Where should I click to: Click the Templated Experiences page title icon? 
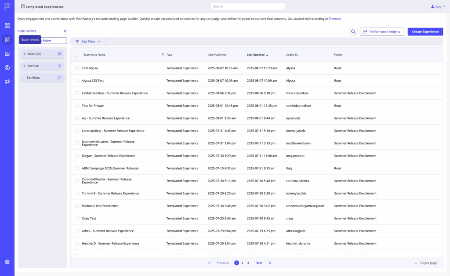[23, 6]
